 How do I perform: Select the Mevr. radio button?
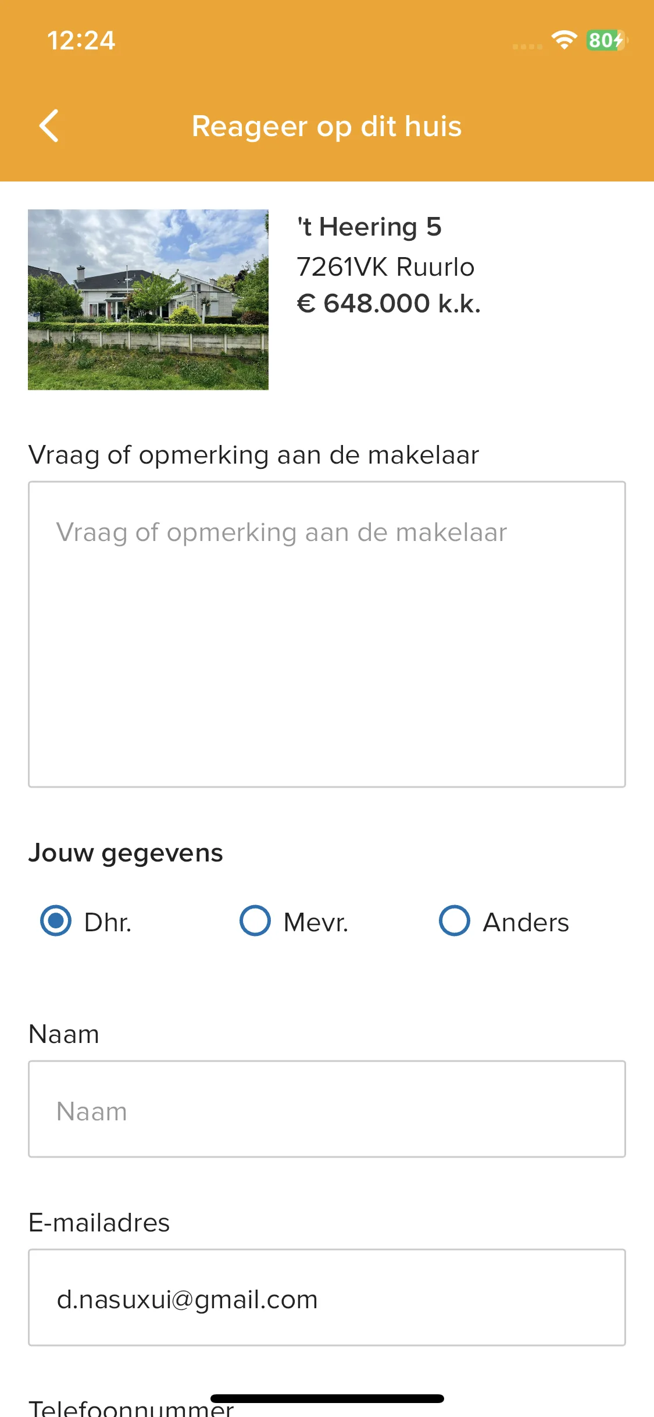(255, 921)
